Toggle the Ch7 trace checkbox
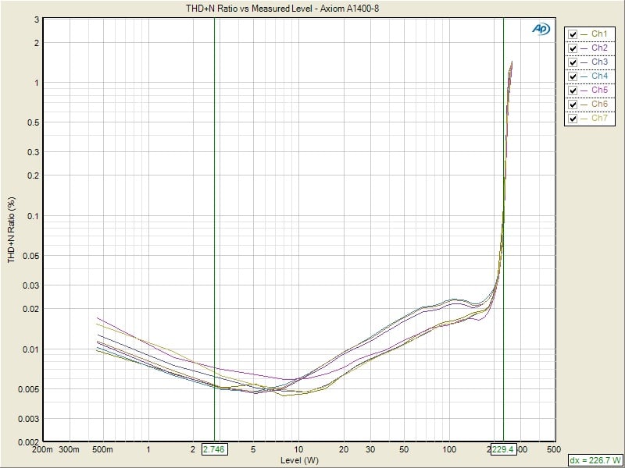 (573, 119)
